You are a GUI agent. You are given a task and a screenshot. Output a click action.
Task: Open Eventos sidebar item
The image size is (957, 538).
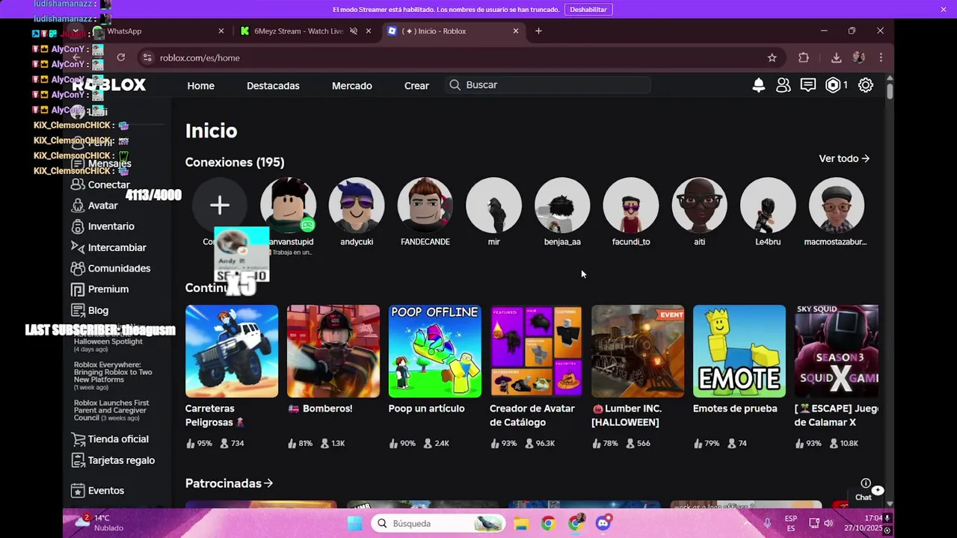coord(97,491)
